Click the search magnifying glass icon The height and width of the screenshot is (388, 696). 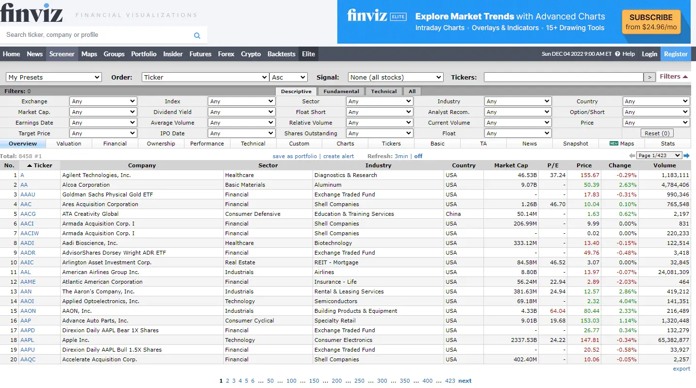[197, 35]
